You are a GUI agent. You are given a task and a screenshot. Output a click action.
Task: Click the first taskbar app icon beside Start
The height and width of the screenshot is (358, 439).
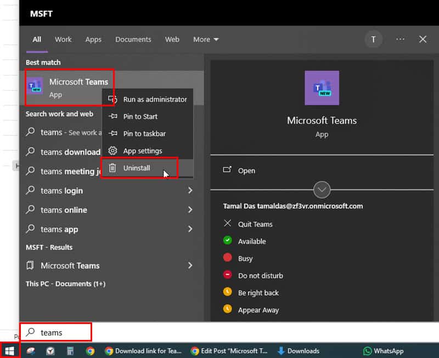tap(31, 351)
